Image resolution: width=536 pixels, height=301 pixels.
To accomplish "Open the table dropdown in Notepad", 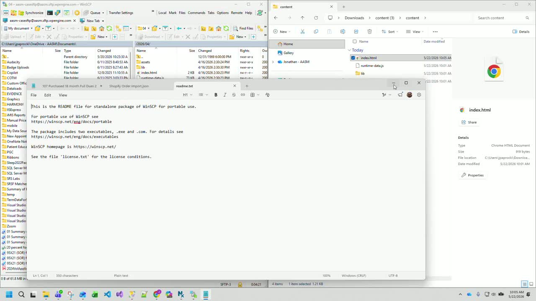I will 255,95.
